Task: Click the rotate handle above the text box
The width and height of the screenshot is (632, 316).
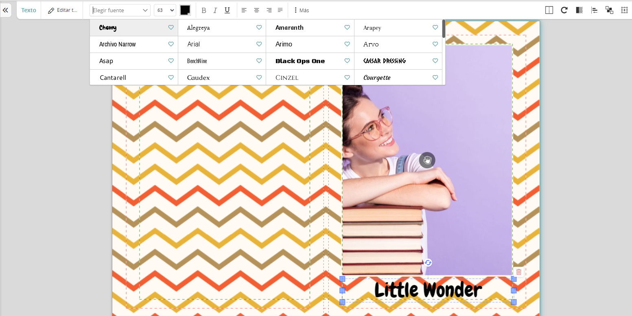Action: [x=428, y=263]
